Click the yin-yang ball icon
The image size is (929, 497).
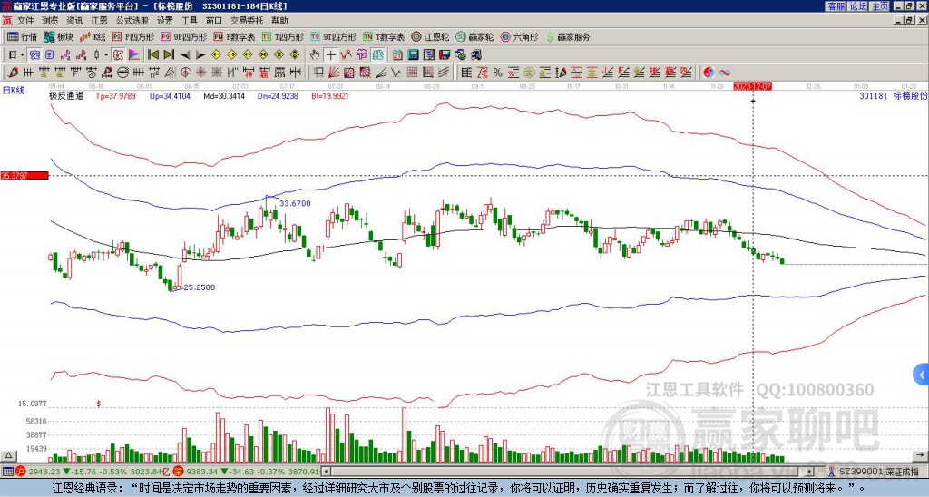[709, 73]
